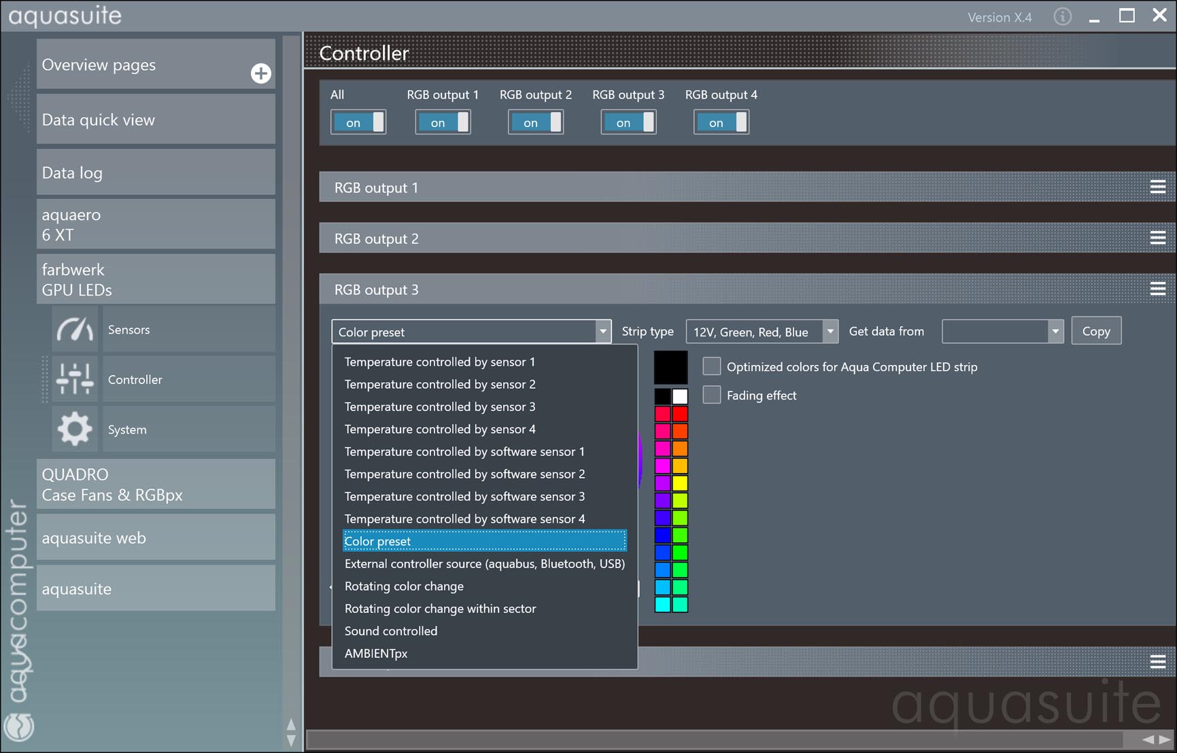
Task: Select Rotating color change from the list
Action: [404, 586]
